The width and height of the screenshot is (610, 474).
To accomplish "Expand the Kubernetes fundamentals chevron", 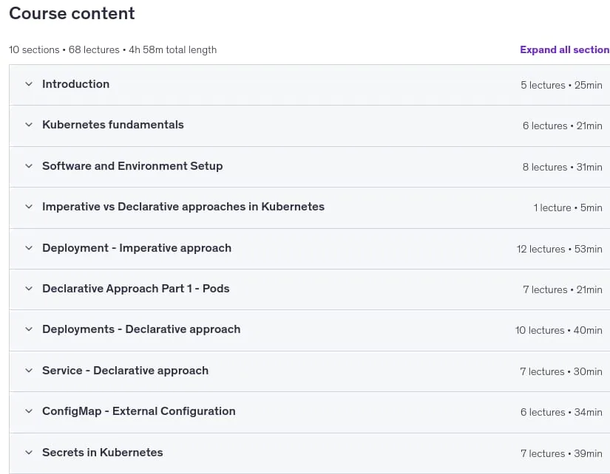I will (x=29, y=125).
